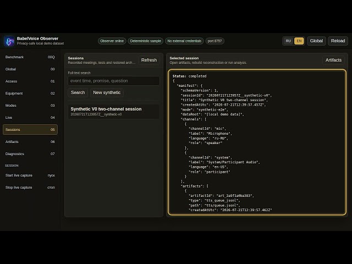
Task: Click the "path": "tts/queue.jsonl" line
Action: pyautogui.click(x=215, y=205)
